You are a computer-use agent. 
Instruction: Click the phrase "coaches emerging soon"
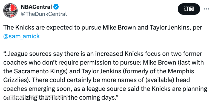pos(37,89)
